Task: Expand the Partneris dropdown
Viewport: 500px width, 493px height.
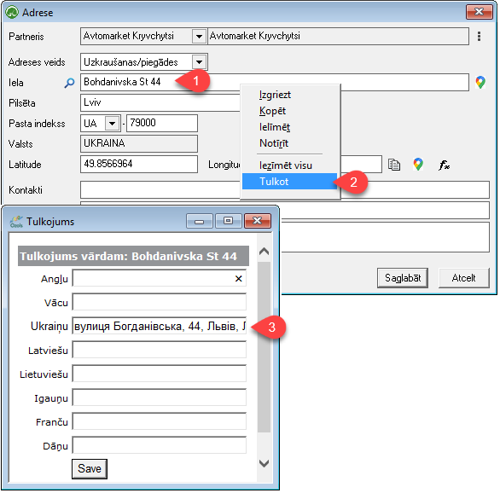Action: tap(199, 37)
